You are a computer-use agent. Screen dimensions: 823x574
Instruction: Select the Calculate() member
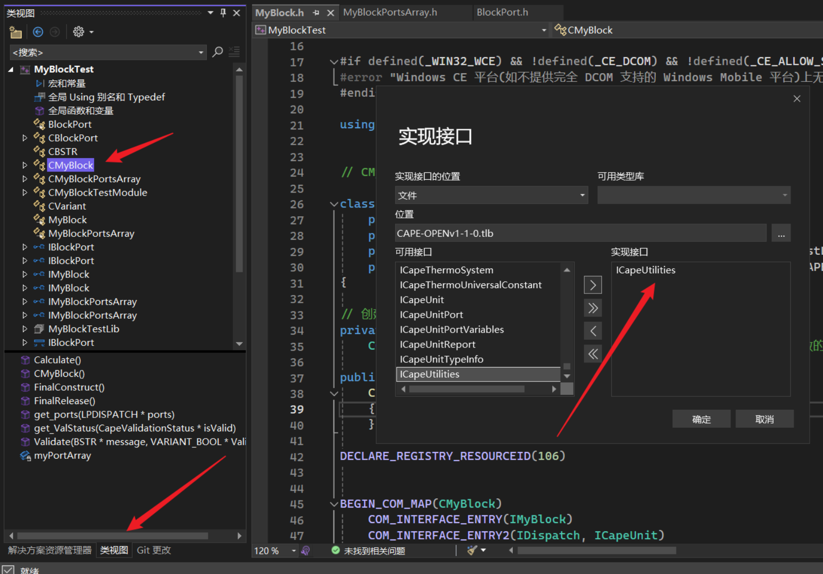[58, 360]
